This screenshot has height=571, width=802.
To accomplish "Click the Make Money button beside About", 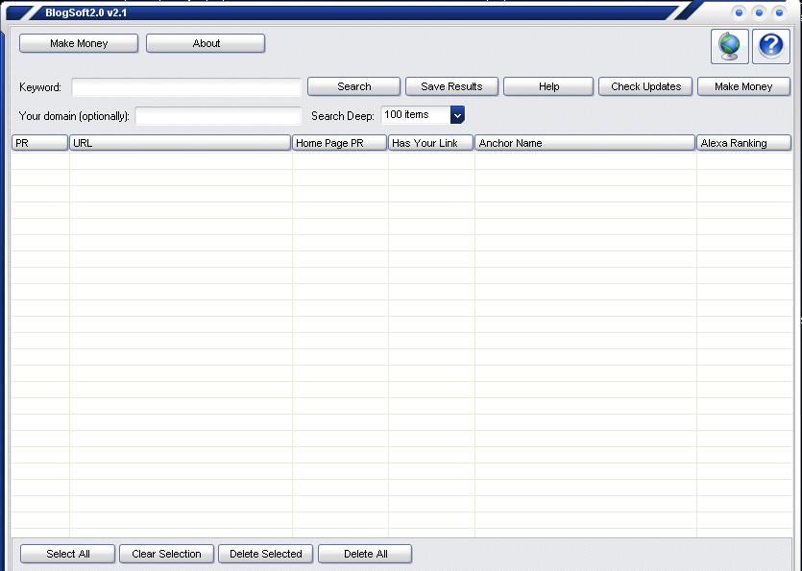I will 79,43.
